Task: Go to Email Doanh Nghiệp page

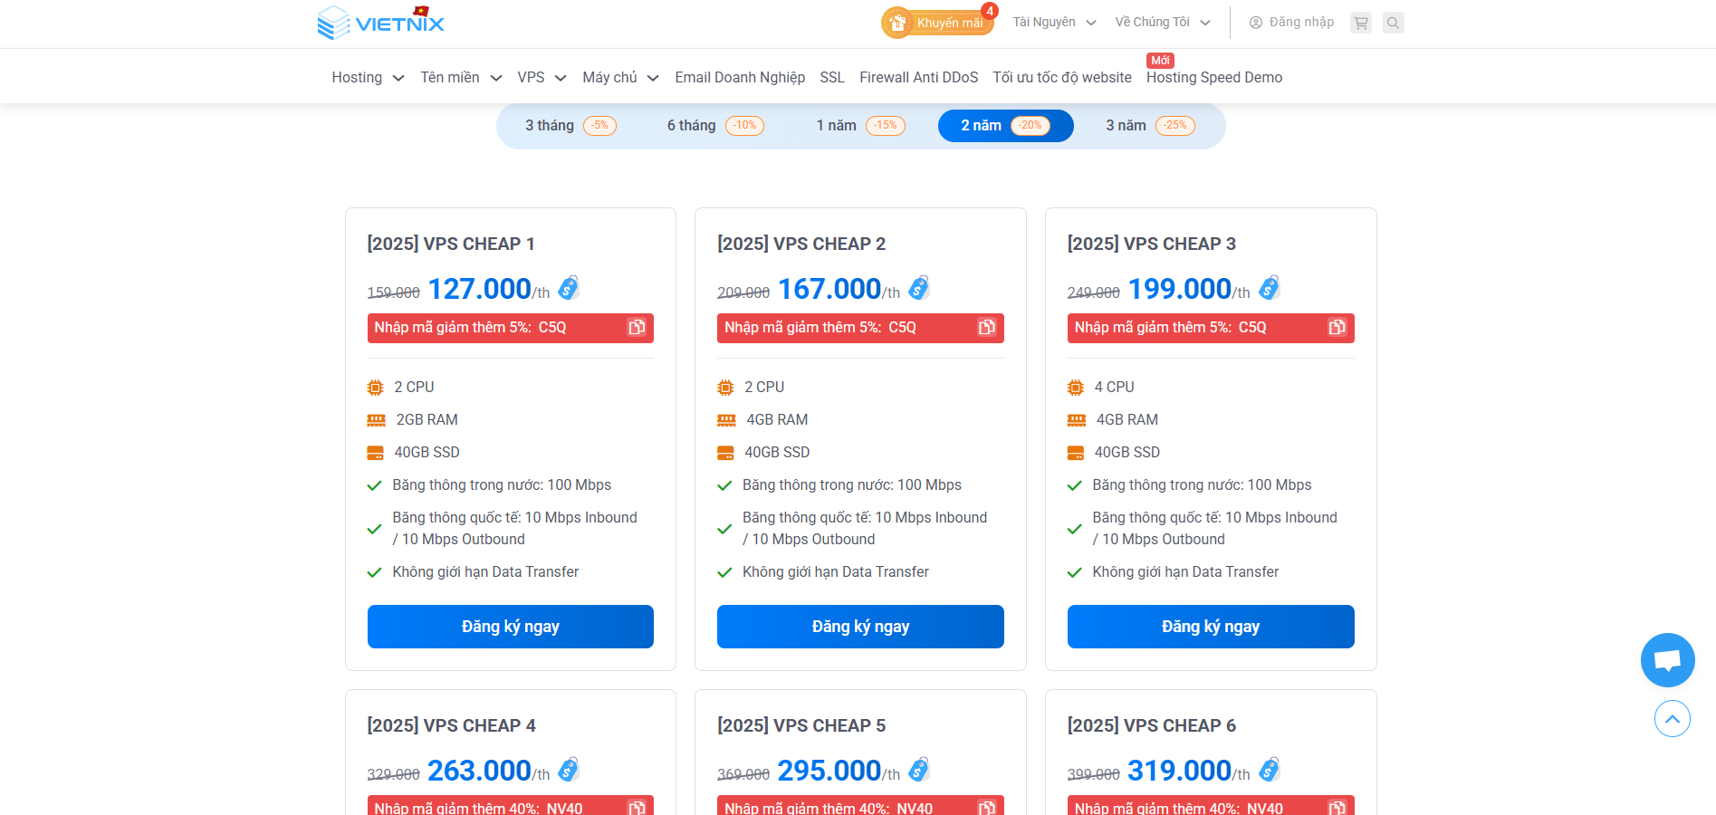Action: 740,78
